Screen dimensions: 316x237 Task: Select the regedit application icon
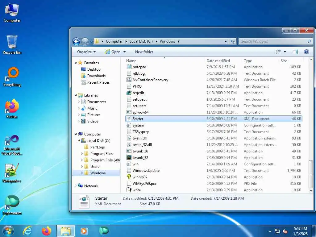pyautogui.click(x=129, y=93)
